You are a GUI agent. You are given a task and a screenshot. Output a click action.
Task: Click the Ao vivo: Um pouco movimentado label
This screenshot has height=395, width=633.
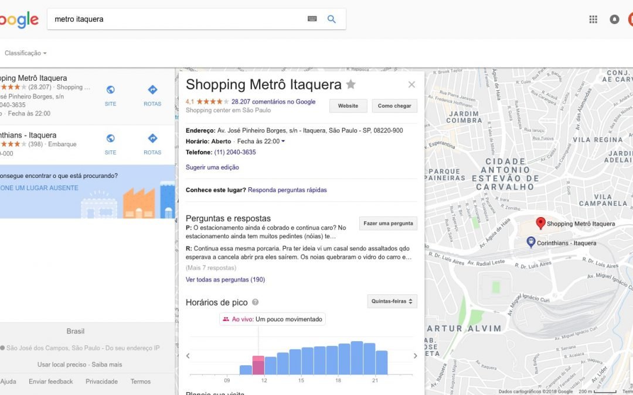click(273, 320)
